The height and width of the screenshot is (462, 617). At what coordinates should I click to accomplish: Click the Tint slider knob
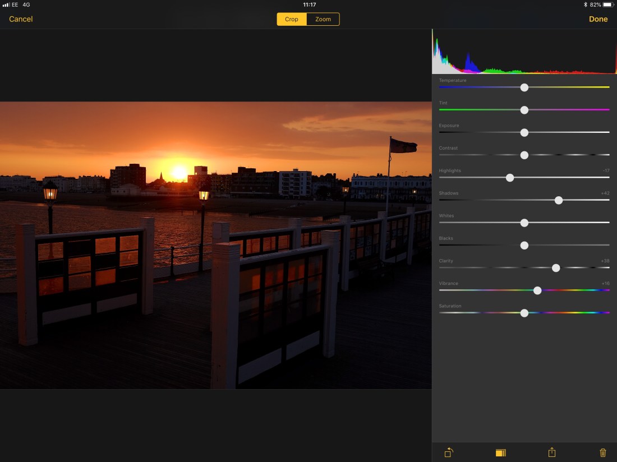(x=524, y=110)
